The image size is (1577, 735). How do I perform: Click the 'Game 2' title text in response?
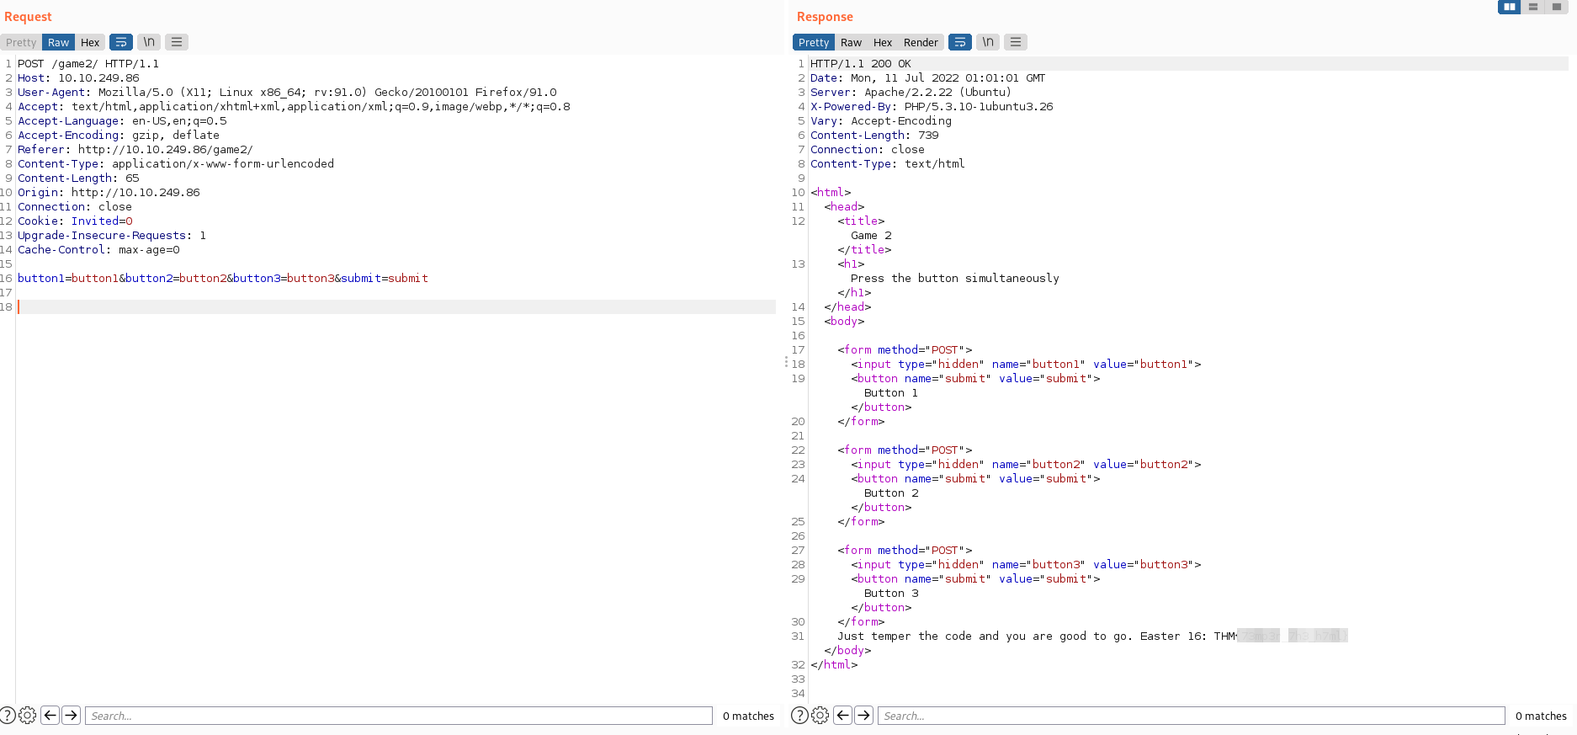(x=871, y=236)
